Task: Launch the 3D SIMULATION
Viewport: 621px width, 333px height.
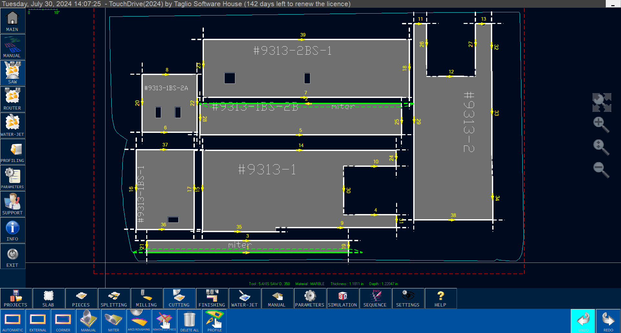Action: tap(343, 298)
